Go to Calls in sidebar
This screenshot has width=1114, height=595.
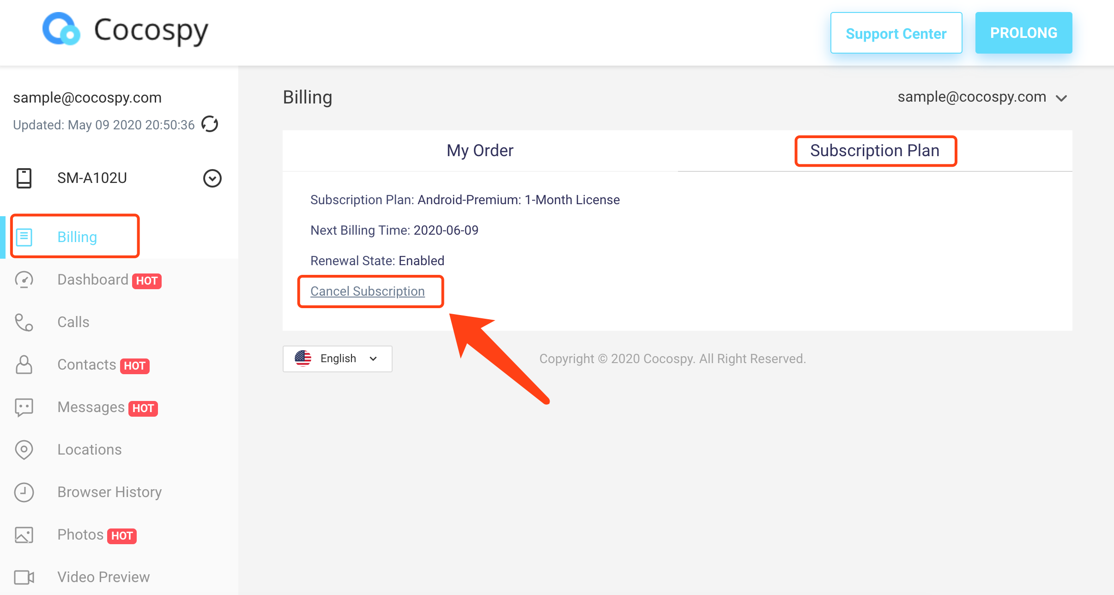pyautogui.click(x=73, y=322)
